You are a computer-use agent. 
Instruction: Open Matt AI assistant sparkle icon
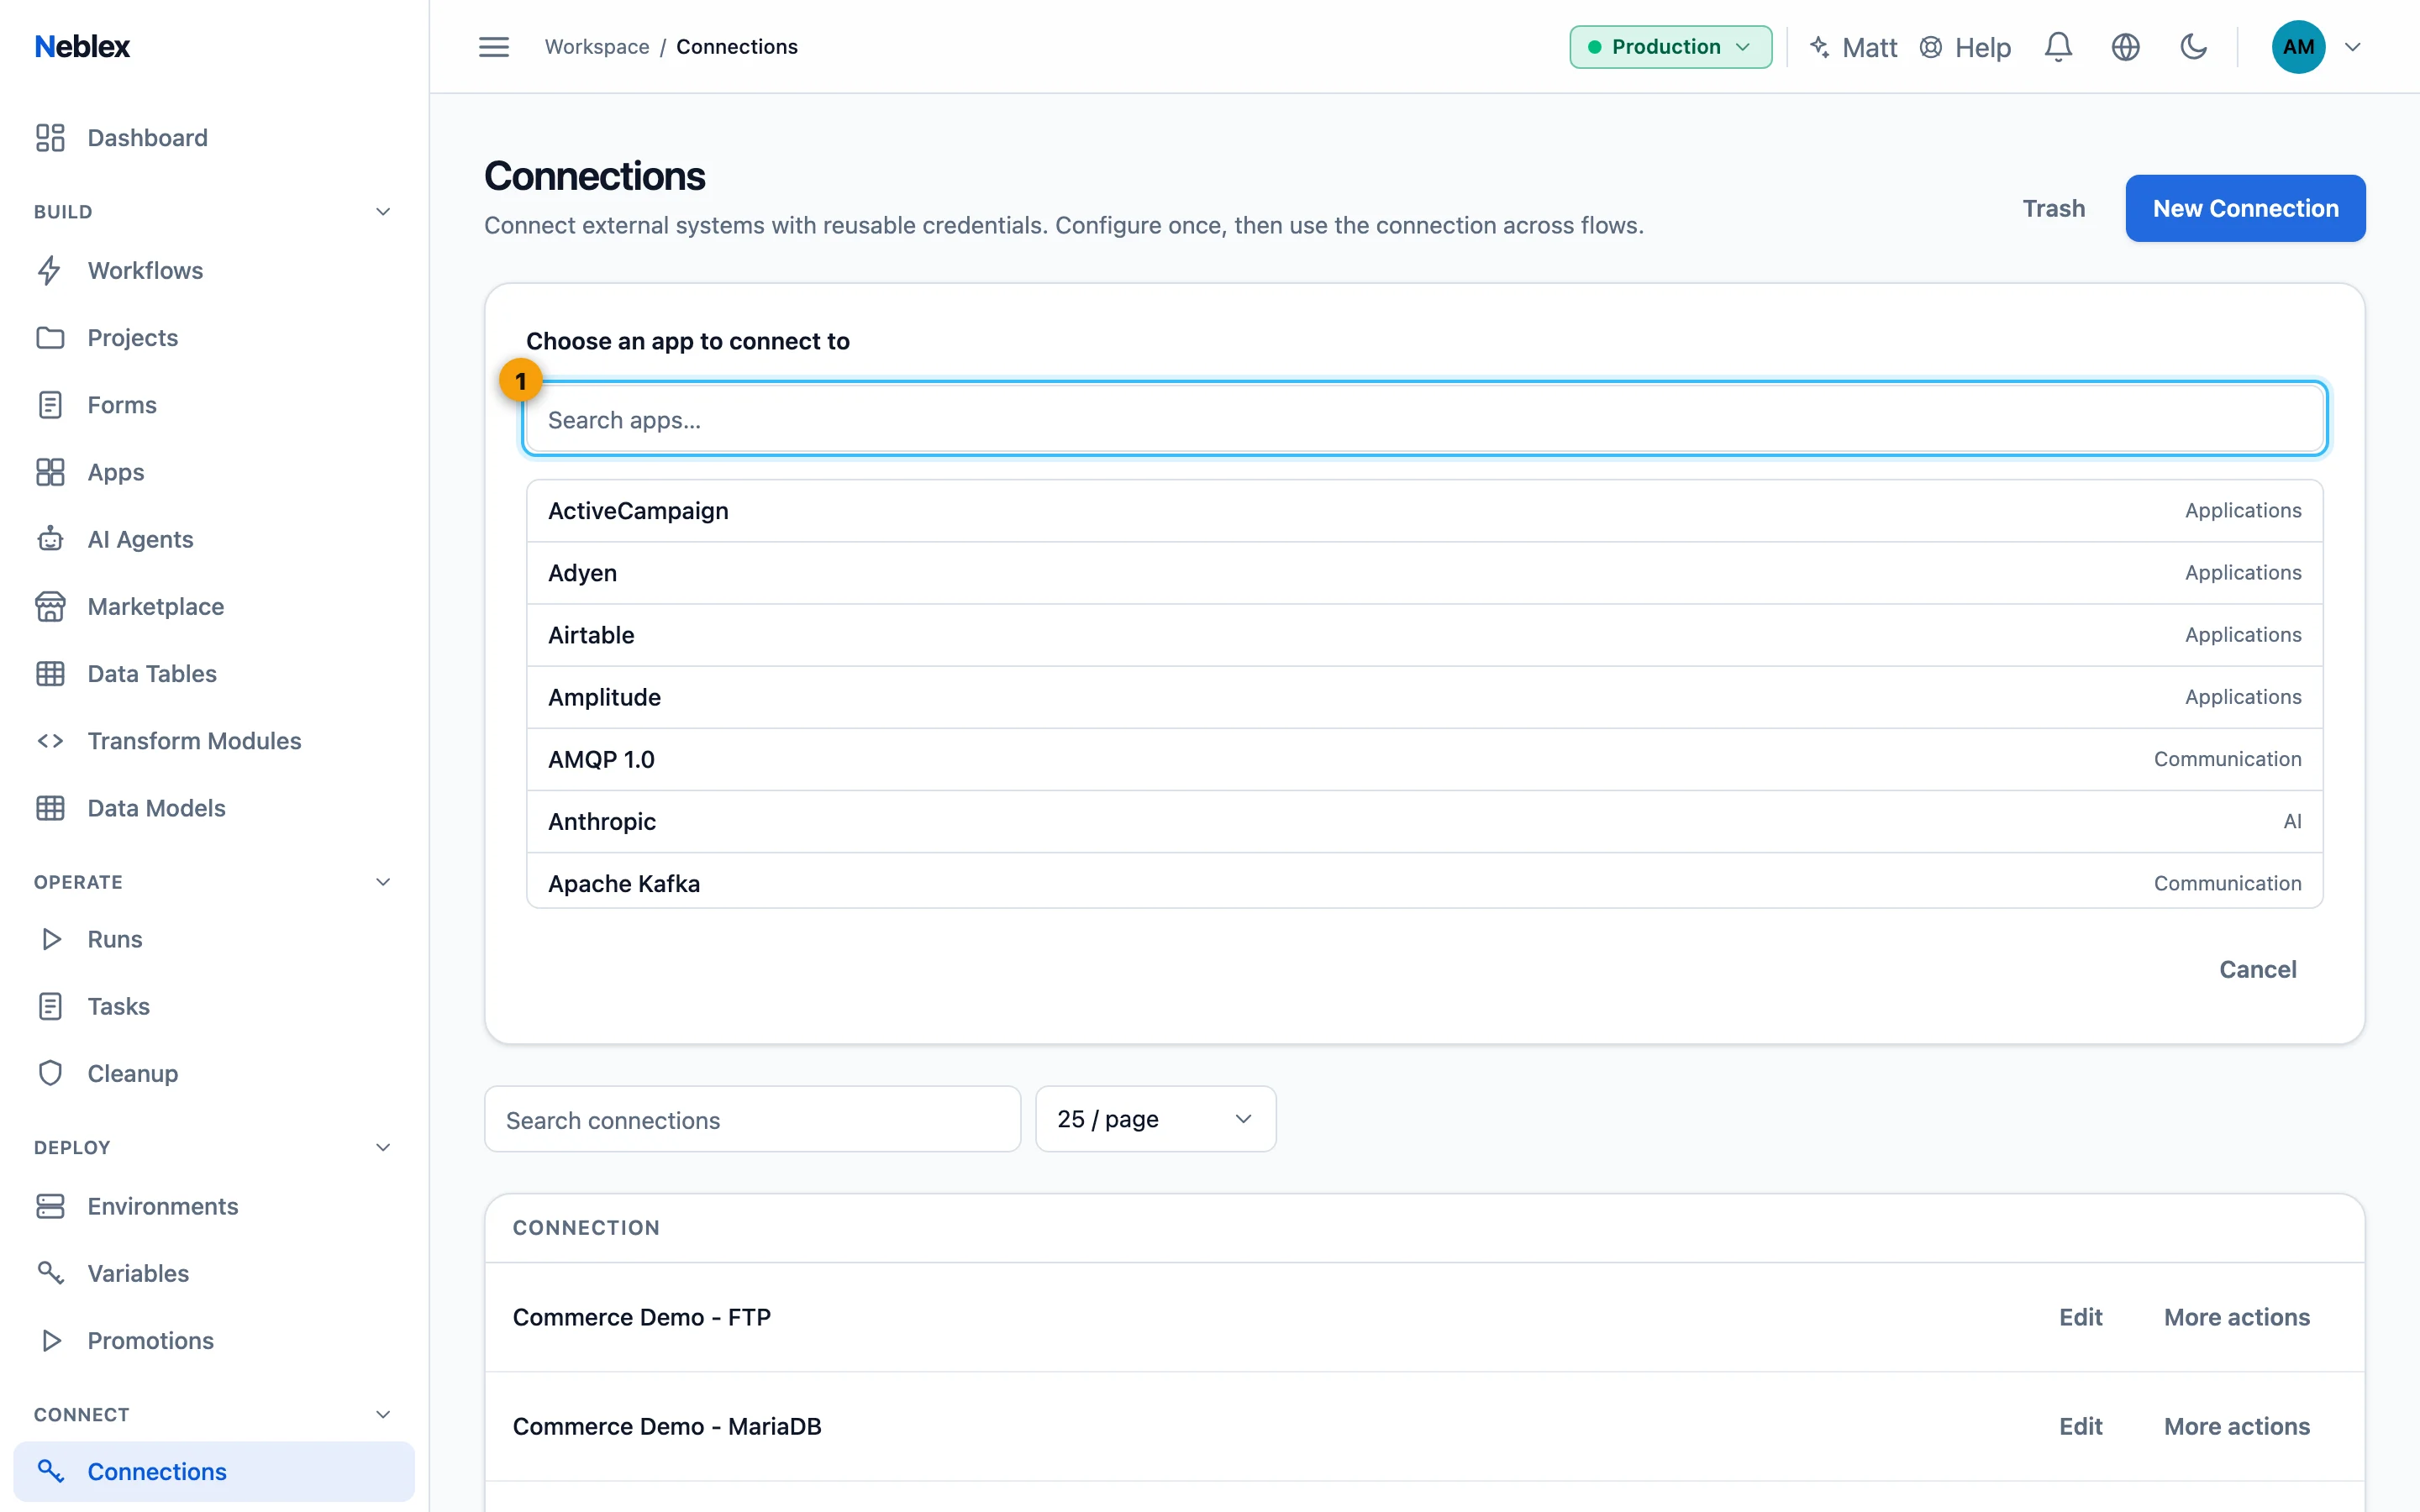[x=1820, y=47]
